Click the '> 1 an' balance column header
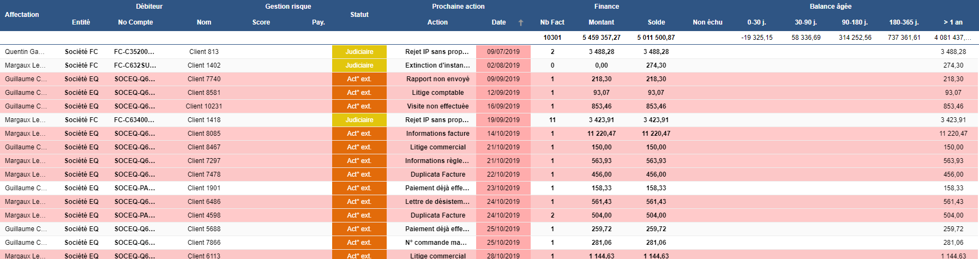The image size is (979, 259). click(953, 22)
